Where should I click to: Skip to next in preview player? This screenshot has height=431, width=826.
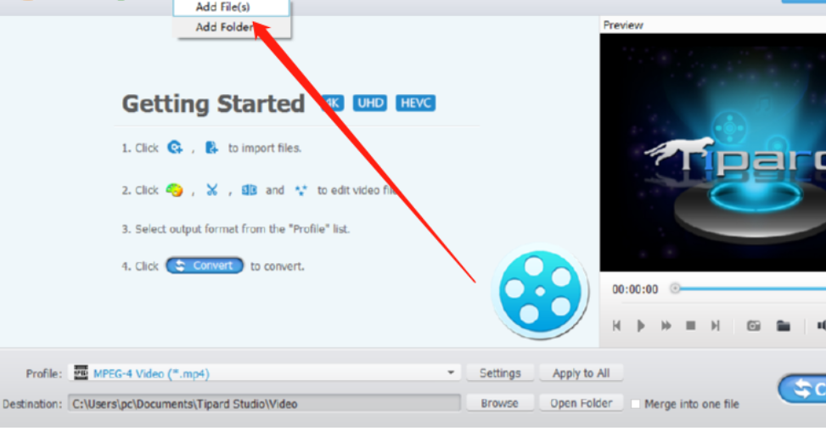716,326
